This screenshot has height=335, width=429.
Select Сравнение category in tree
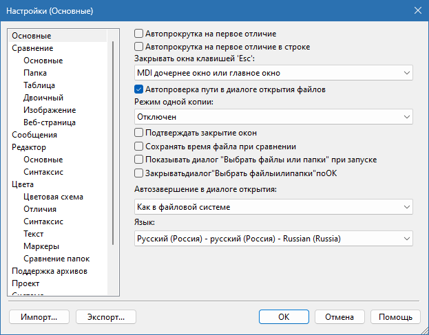pyautogui.click(x=32, y=48)
